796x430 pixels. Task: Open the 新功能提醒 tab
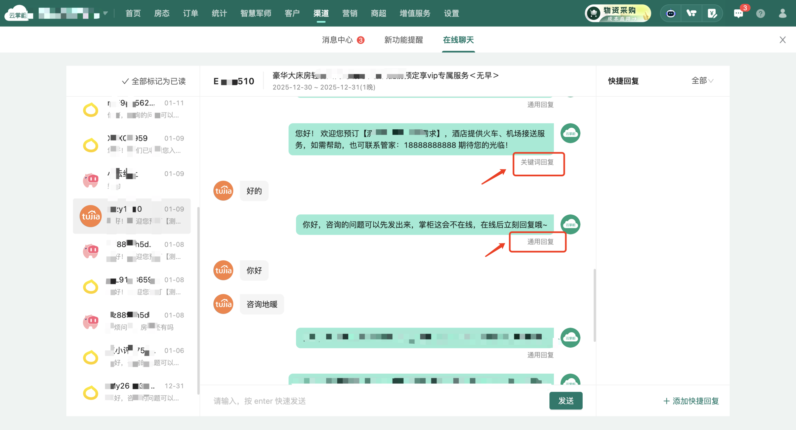point(404,40)
